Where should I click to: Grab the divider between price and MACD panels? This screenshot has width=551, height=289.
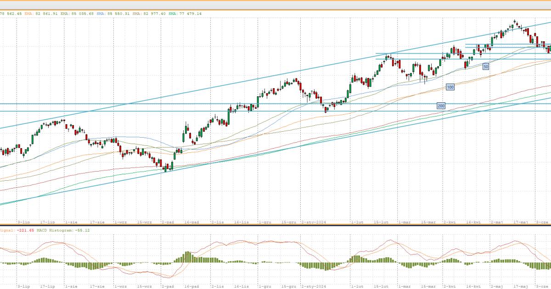click(x=275, y=225)
